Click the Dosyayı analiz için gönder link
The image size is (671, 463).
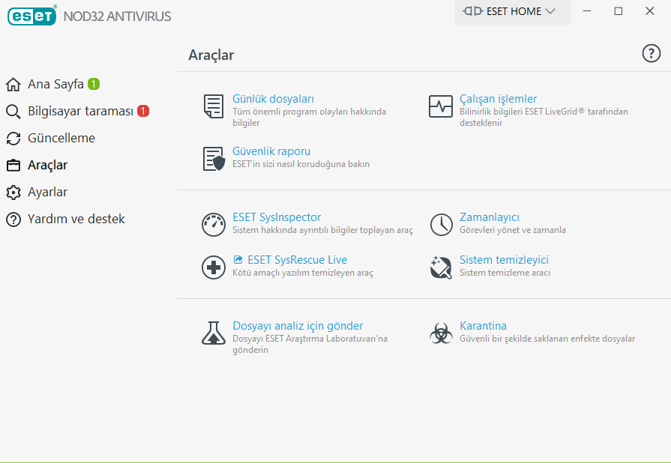(298, 325)
